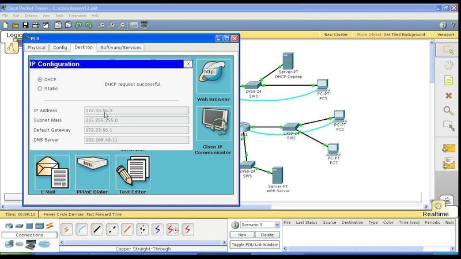Viewport: 461px width, 259px height.
Task: Pick the automatic connection lightning icon
Action: pyautogui.click(x=66, y=229)
